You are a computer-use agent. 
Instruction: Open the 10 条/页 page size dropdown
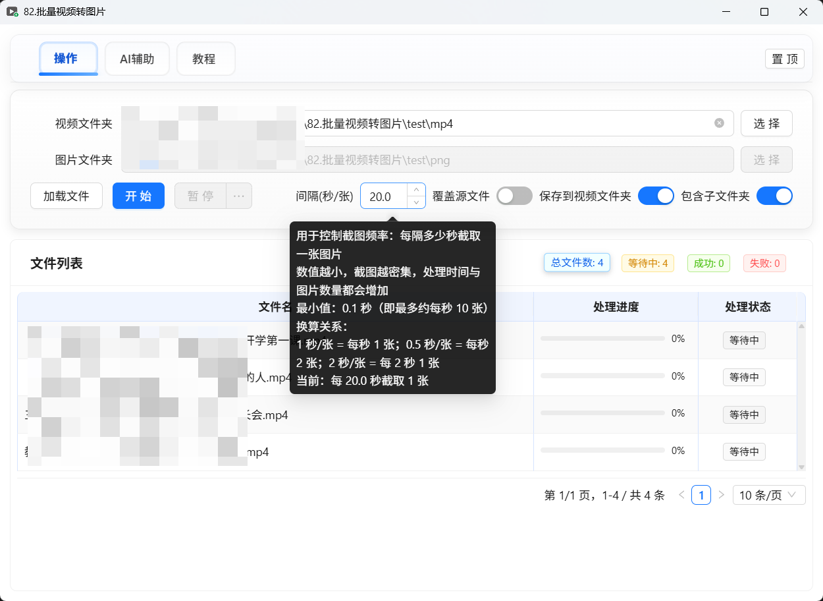click(769, 495)
